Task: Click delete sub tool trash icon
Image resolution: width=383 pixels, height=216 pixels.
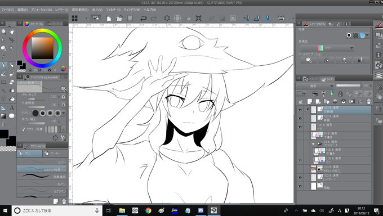Action: pyautogui.click(x=64, y=201)
